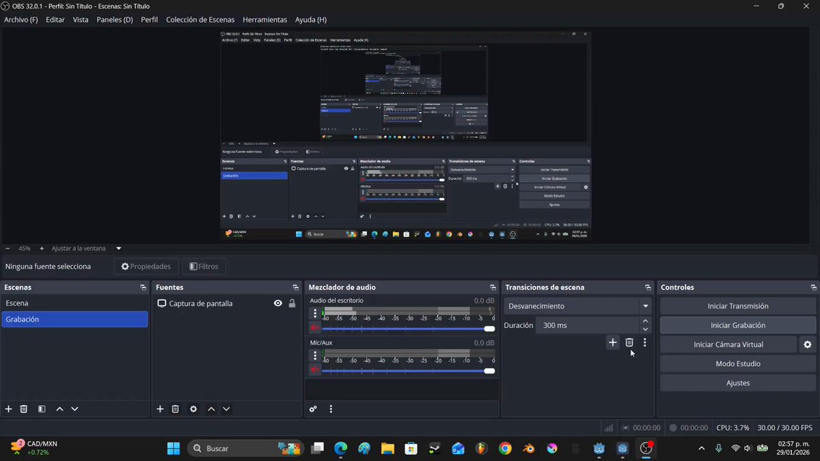Open virtual camera settings gear icon

808,345
